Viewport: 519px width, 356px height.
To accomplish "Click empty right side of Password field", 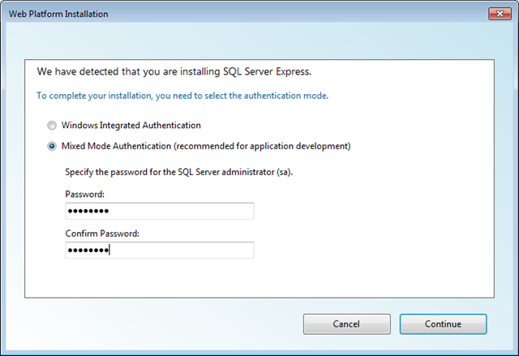I will [x=199, y=211].
